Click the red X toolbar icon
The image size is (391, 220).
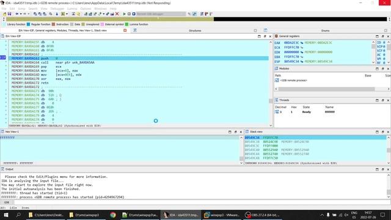[x=117, y=14]
